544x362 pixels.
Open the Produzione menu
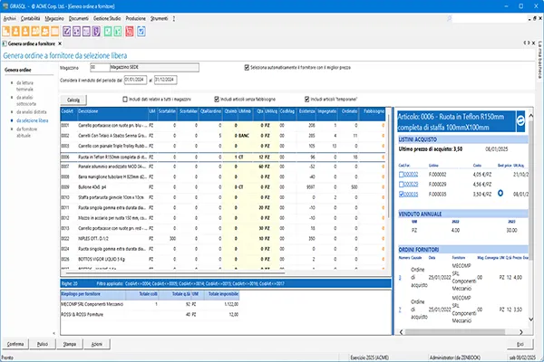coord(136,18)
